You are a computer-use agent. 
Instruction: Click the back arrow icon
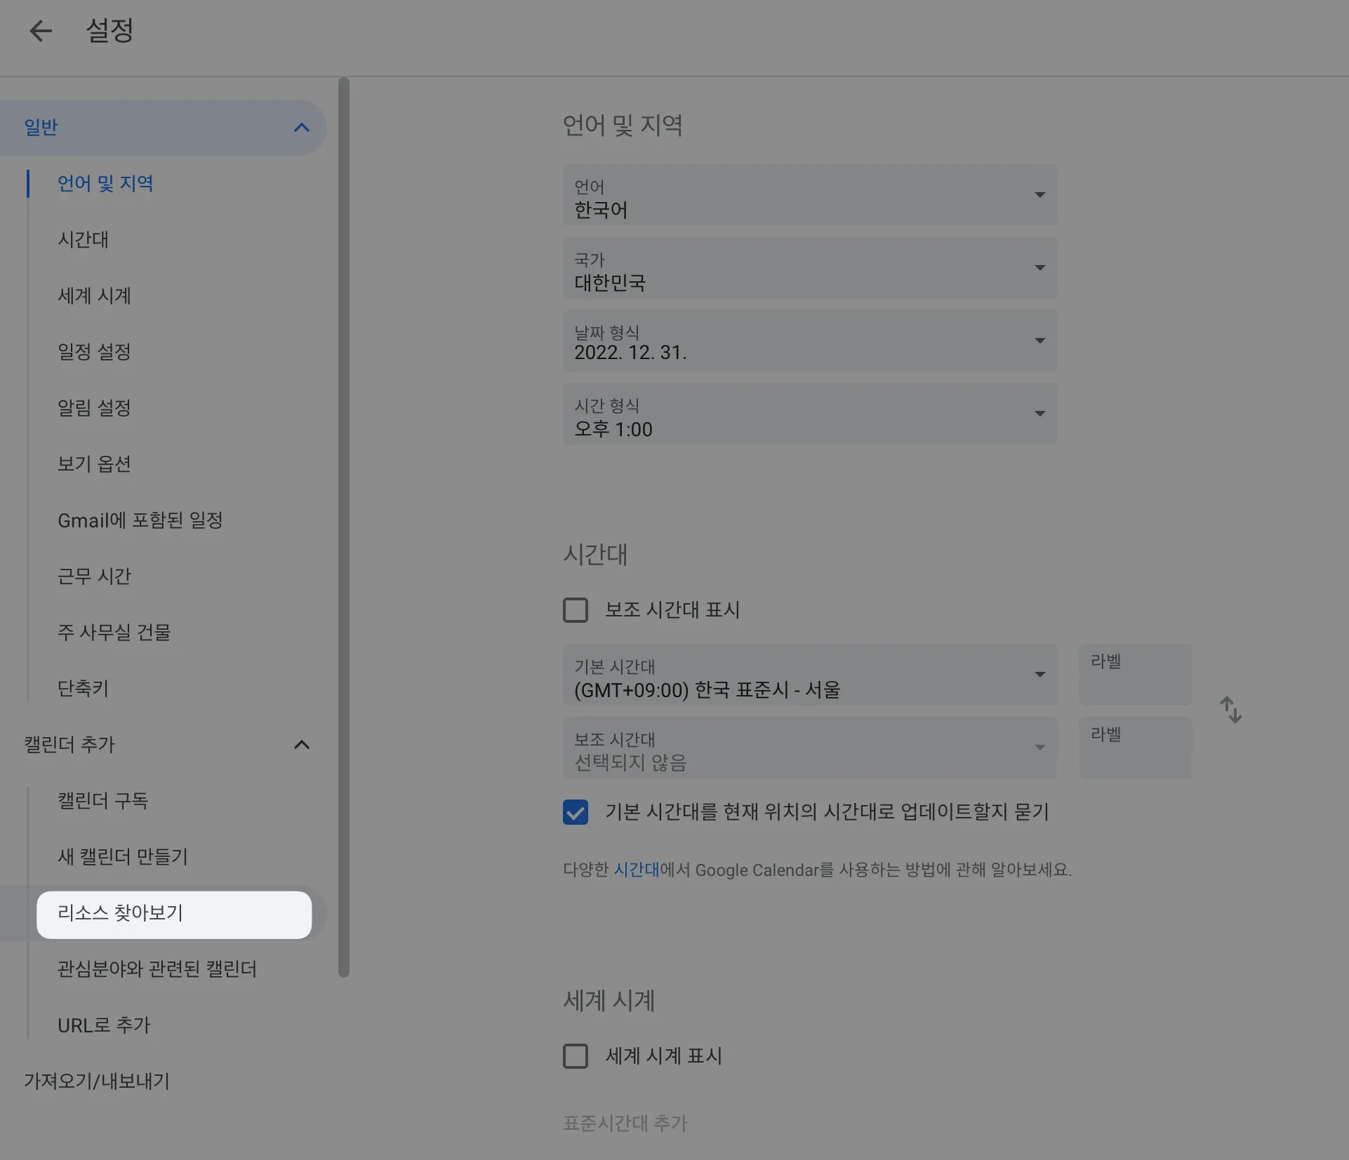click(41, 31)
